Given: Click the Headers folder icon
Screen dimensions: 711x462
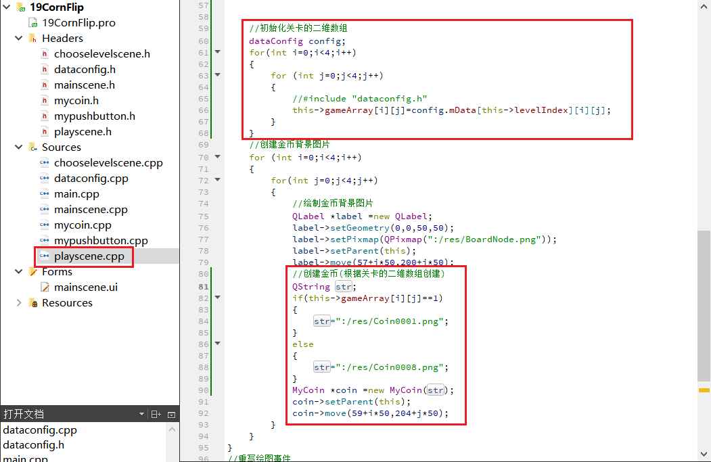Looking at the screenshot, I should pyautogui.click(x=32, y=38).
